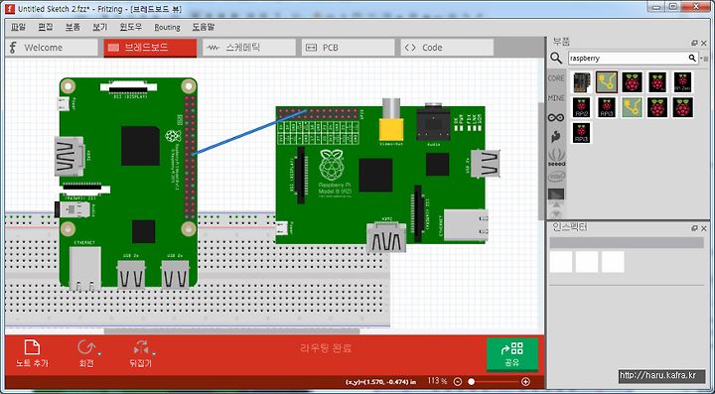Switch to the 스케메틱 view tab
This screenshot has height=394, width=715.
[249, 48]
